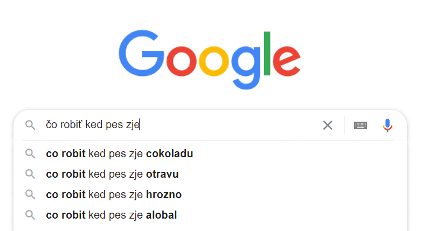Select suggestion 'co robit ked pes zje otravu'

pos(210,174)
